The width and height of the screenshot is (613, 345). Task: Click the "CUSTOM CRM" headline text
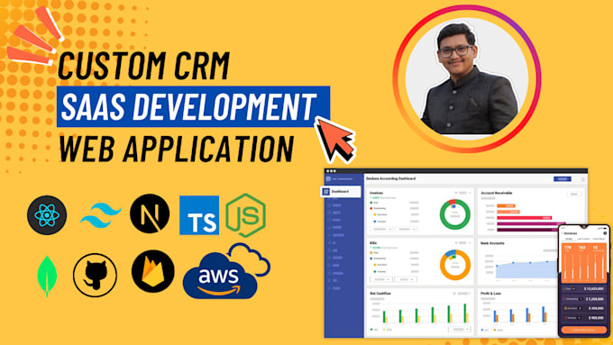(143, 65)
